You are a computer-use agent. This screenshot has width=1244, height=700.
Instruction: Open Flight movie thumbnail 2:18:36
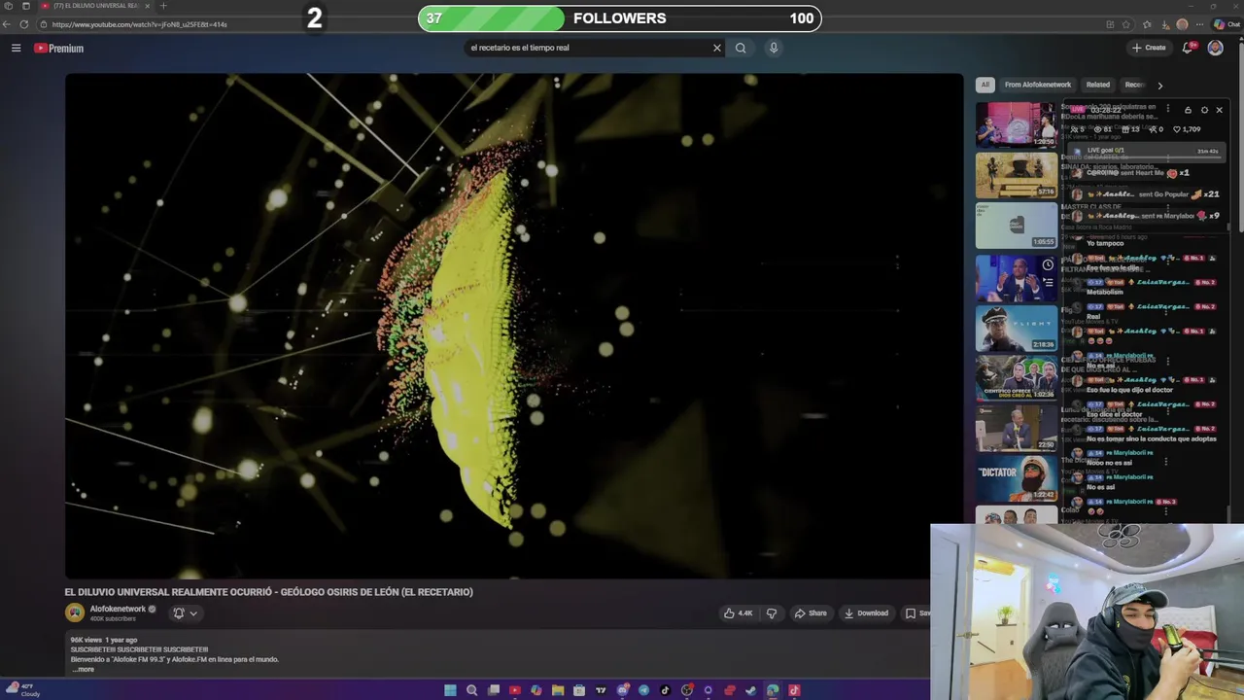click(x=1016, y=327)
